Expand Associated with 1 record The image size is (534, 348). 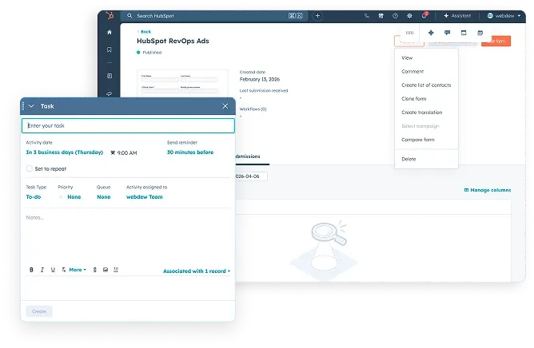[x=197, y=271]
